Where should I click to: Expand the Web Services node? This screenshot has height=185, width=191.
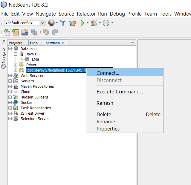(10, 75)
